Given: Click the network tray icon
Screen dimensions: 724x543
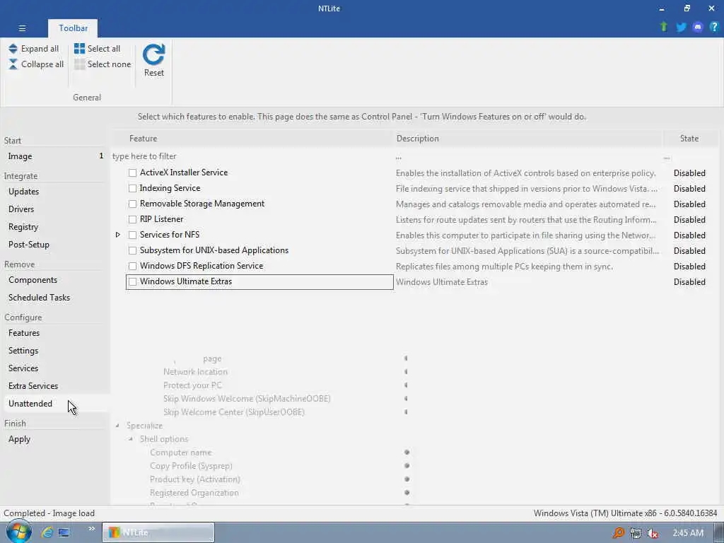Looking at the screenshot, I should [x=636, y=533].
